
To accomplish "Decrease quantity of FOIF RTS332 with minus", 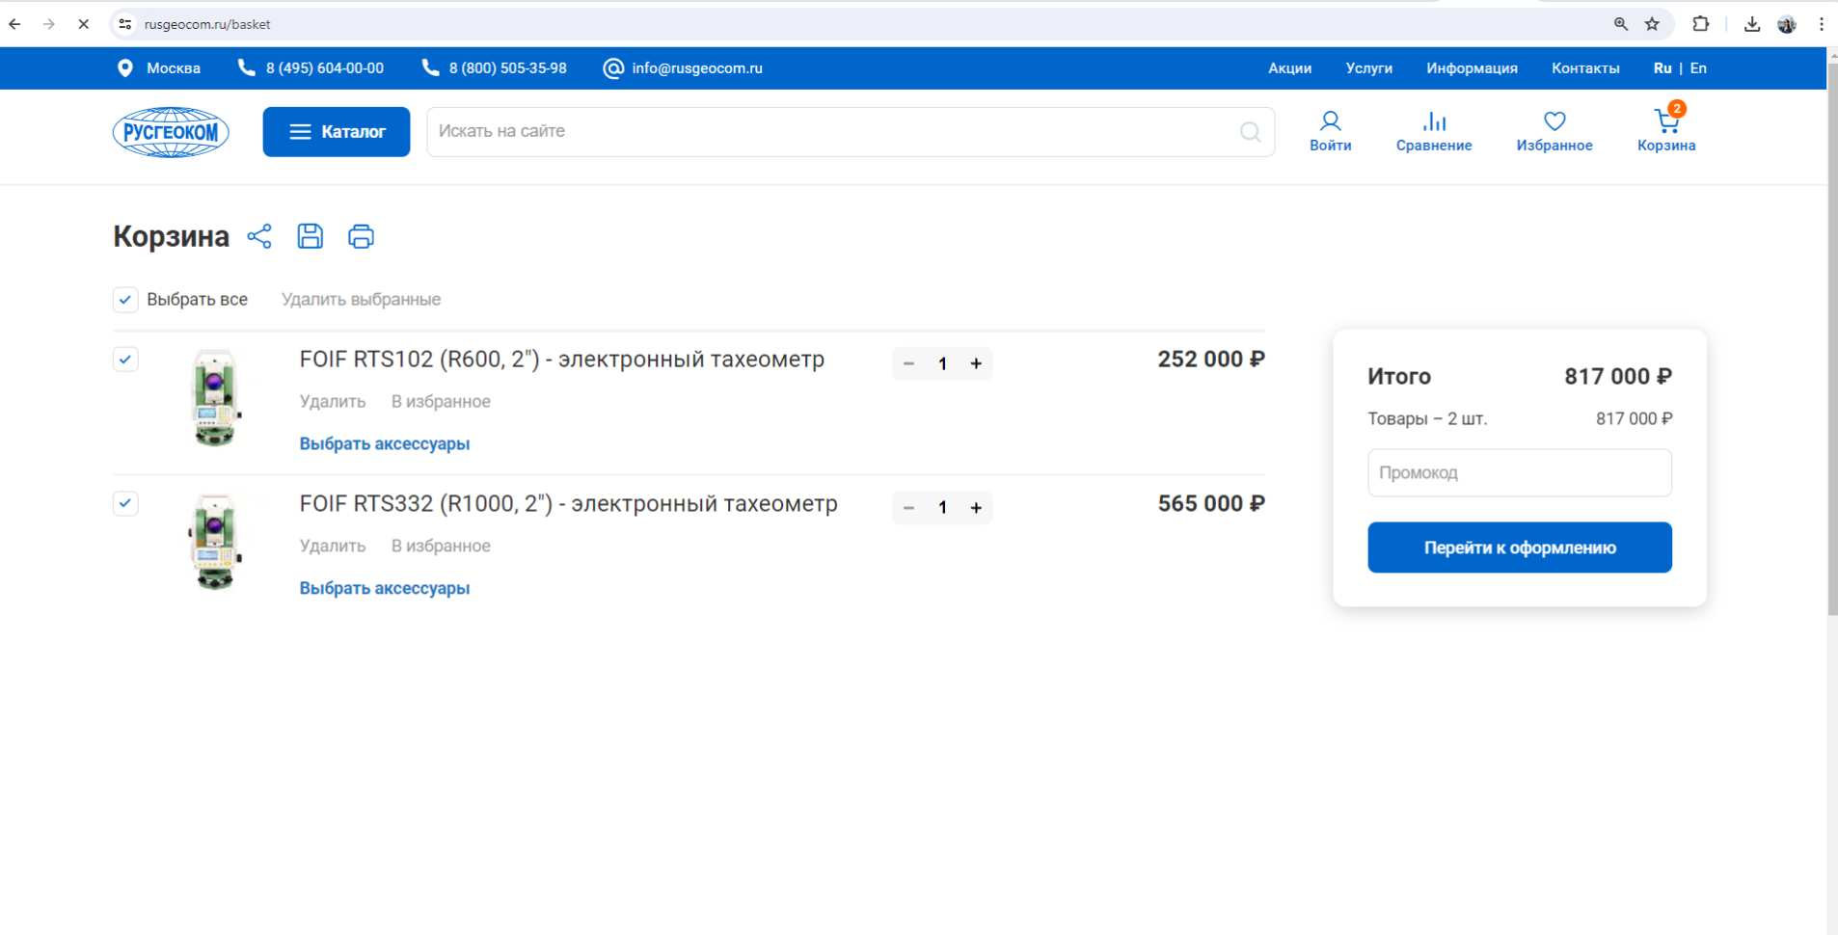I will click(908, 508).
